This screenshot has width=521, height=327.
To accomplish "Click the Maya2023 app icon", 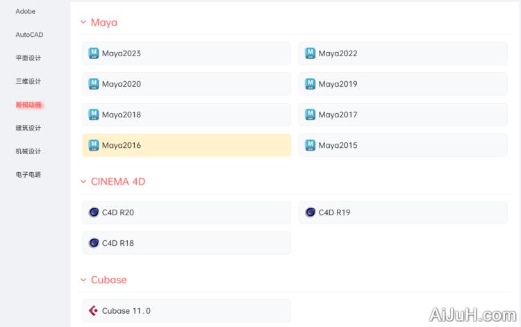I will click(x=94, y=53).
